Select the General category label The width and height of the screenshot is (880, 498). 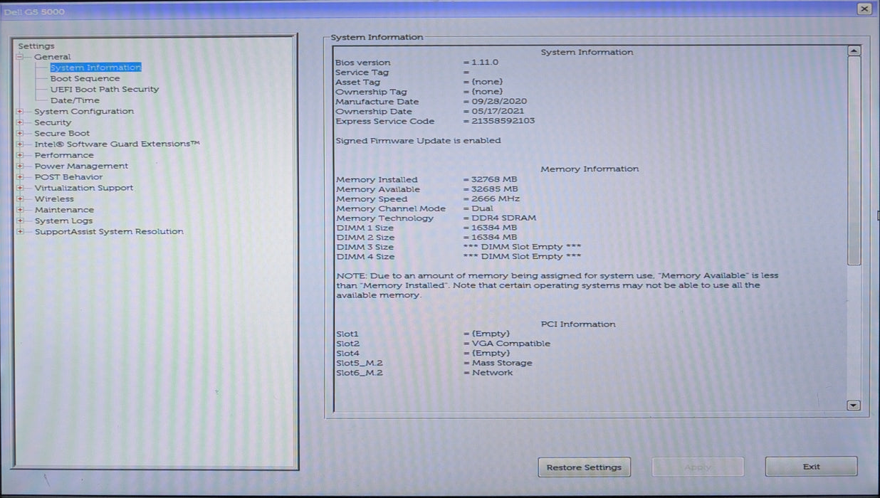[x=53, y=57]
